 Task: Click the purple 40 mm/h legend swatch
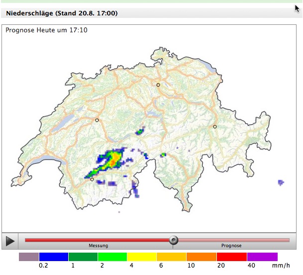[x=262, y=257]
